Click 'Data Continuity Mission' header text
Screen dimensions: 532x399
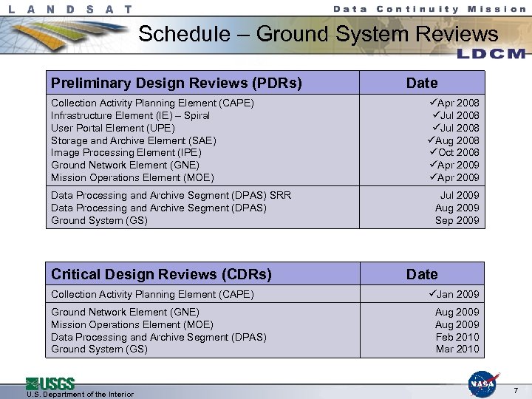tap(430, 9)
